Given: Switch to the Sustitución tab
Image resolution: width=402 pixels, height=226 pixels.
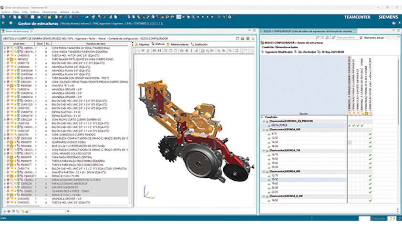Looking at the screenshot, I should click(199, 44).
